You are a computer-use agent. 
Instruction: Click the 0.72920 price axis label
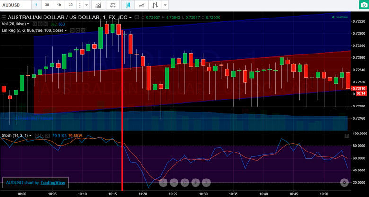click(359, 21)
